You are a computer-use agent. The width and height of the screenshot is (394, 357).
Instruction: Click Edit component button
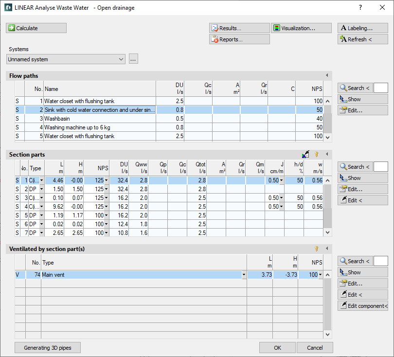363,306
